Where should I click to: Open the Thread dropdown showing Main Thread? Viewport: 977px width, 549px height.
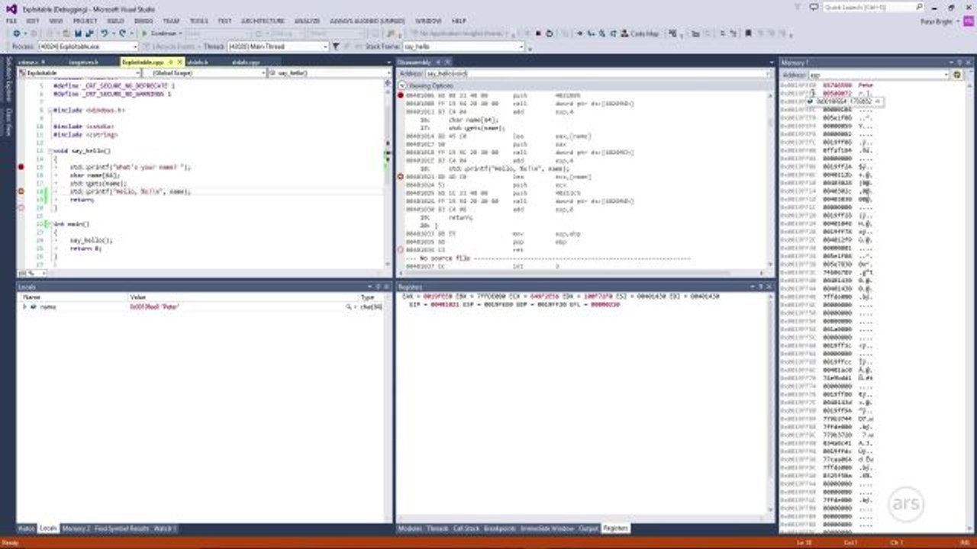click(279, 47)
